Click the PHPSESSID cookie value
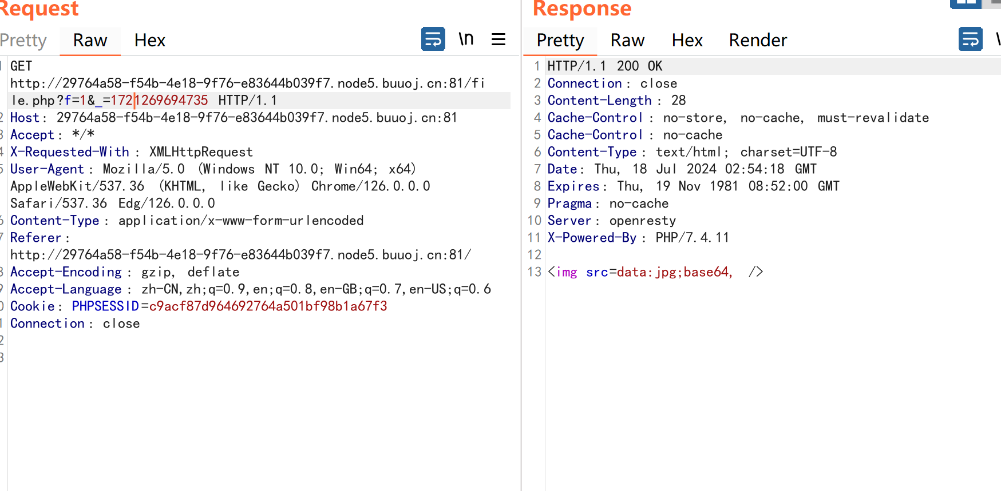Screen dimensions: 1001x491 (268, 306)
